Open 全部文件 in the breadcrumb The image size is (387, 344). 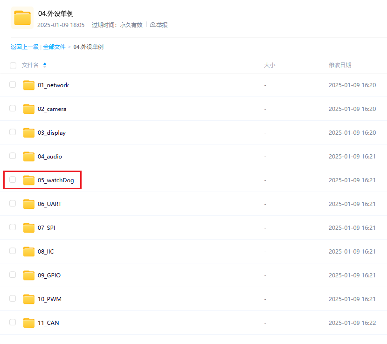(55, 47)
